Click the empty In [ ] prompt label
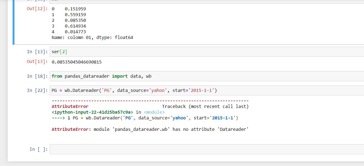This screenshot has width=364, height=166. pos(39,149)
